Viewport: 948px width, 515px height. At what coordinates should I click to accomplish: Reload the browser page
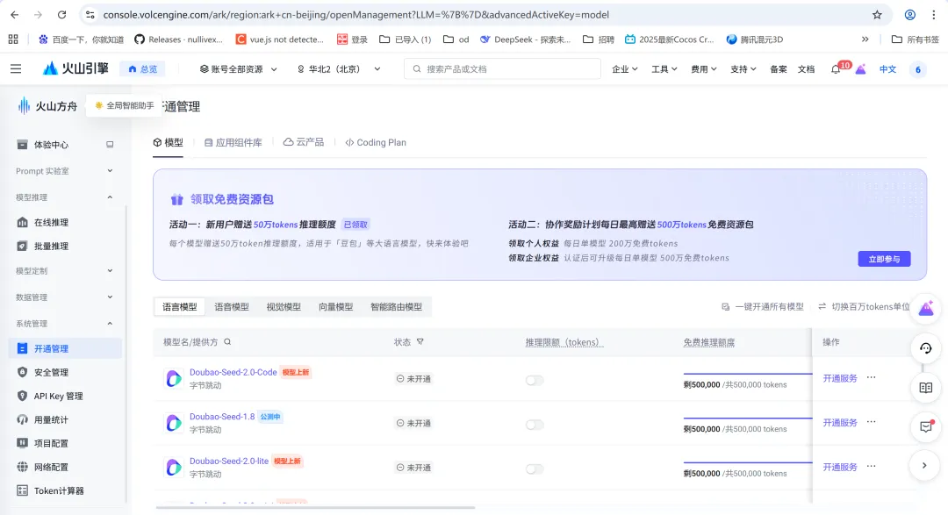(61, 15)
